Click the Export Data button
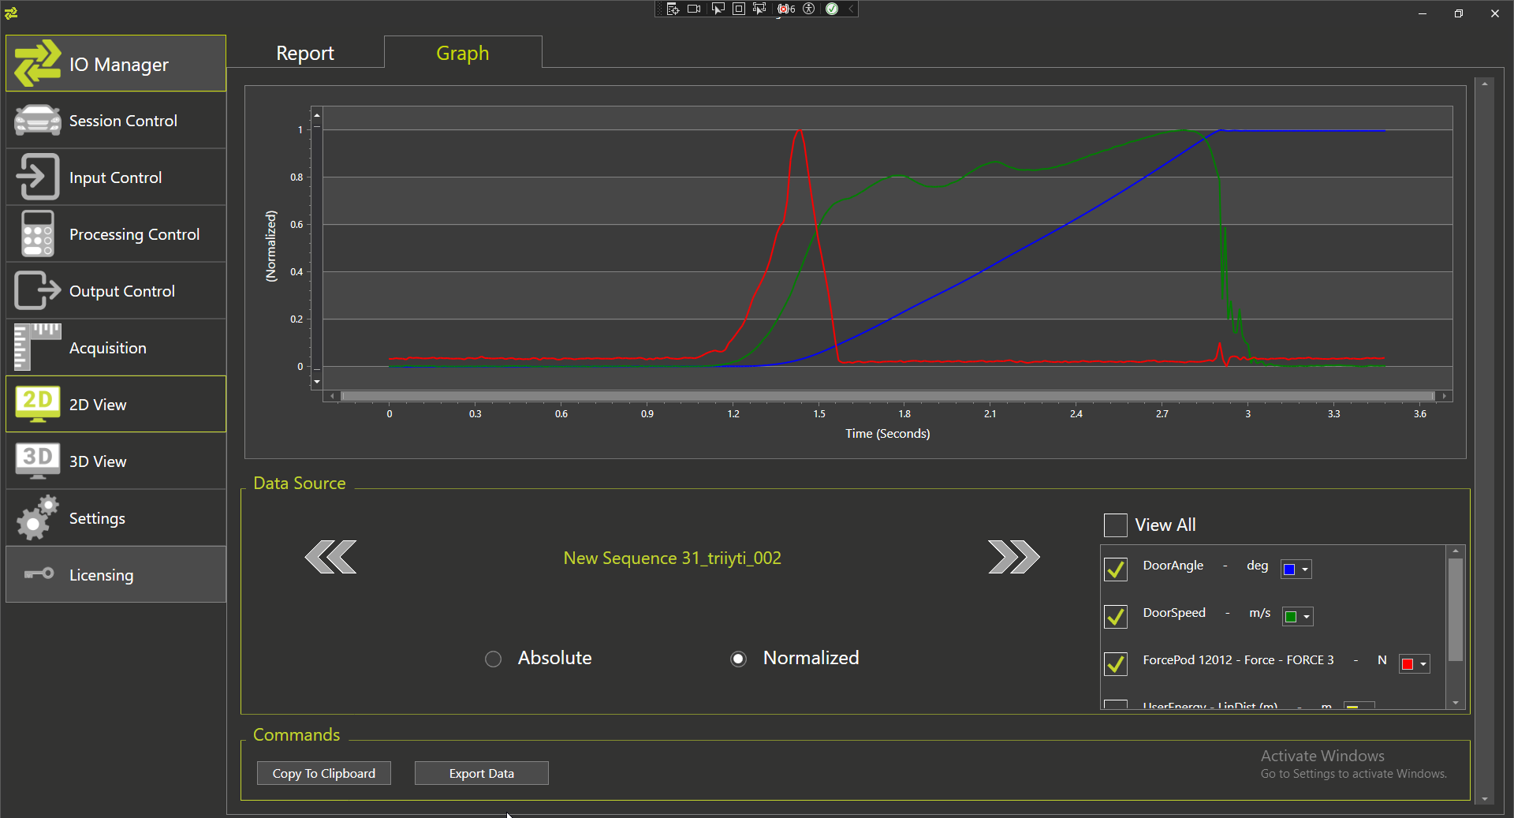 tap(481, 773)
